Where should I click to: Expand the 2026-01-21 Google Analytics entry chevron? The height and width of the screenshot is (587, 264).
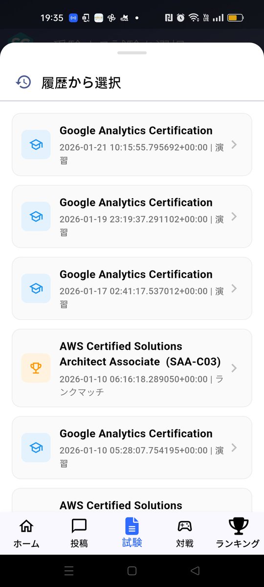[x=234, y=144]
